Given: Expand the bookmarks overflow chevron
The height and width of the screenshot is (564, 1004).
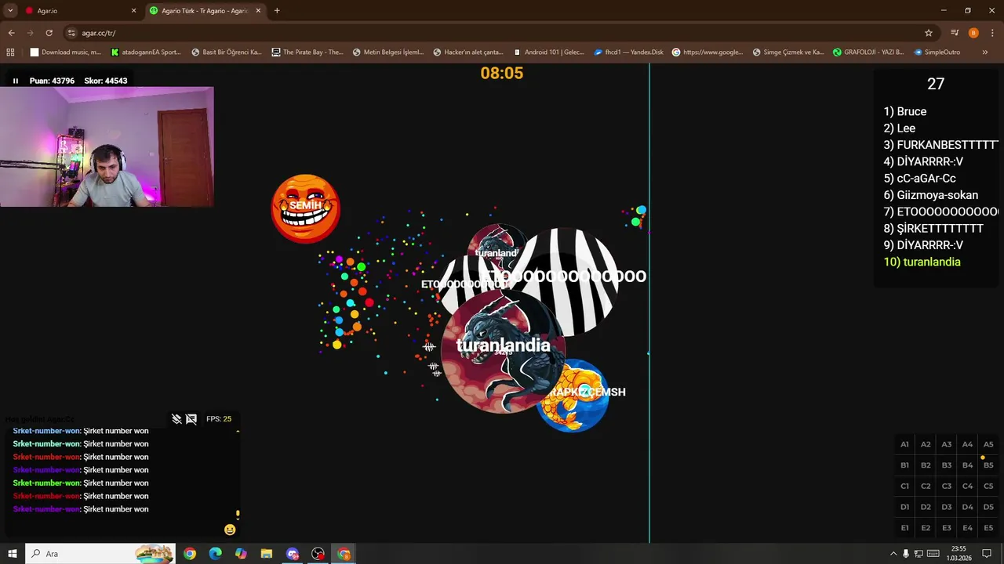Looking at the screenshot, I should click(985, 52).
